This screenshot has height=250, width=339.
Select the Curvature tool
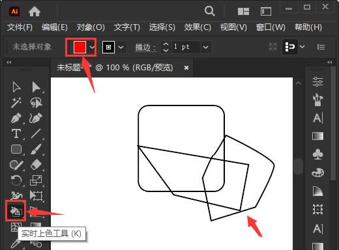click(x=36, y=118)
